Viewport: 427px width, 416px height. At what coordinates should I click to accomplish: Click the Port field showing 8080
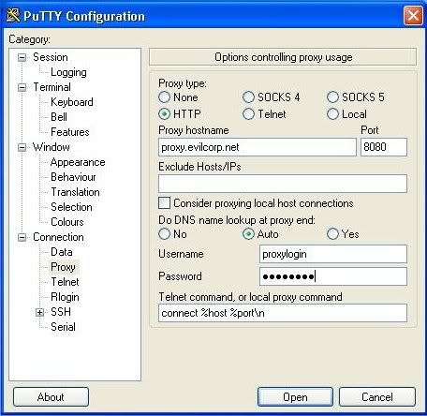384,147
